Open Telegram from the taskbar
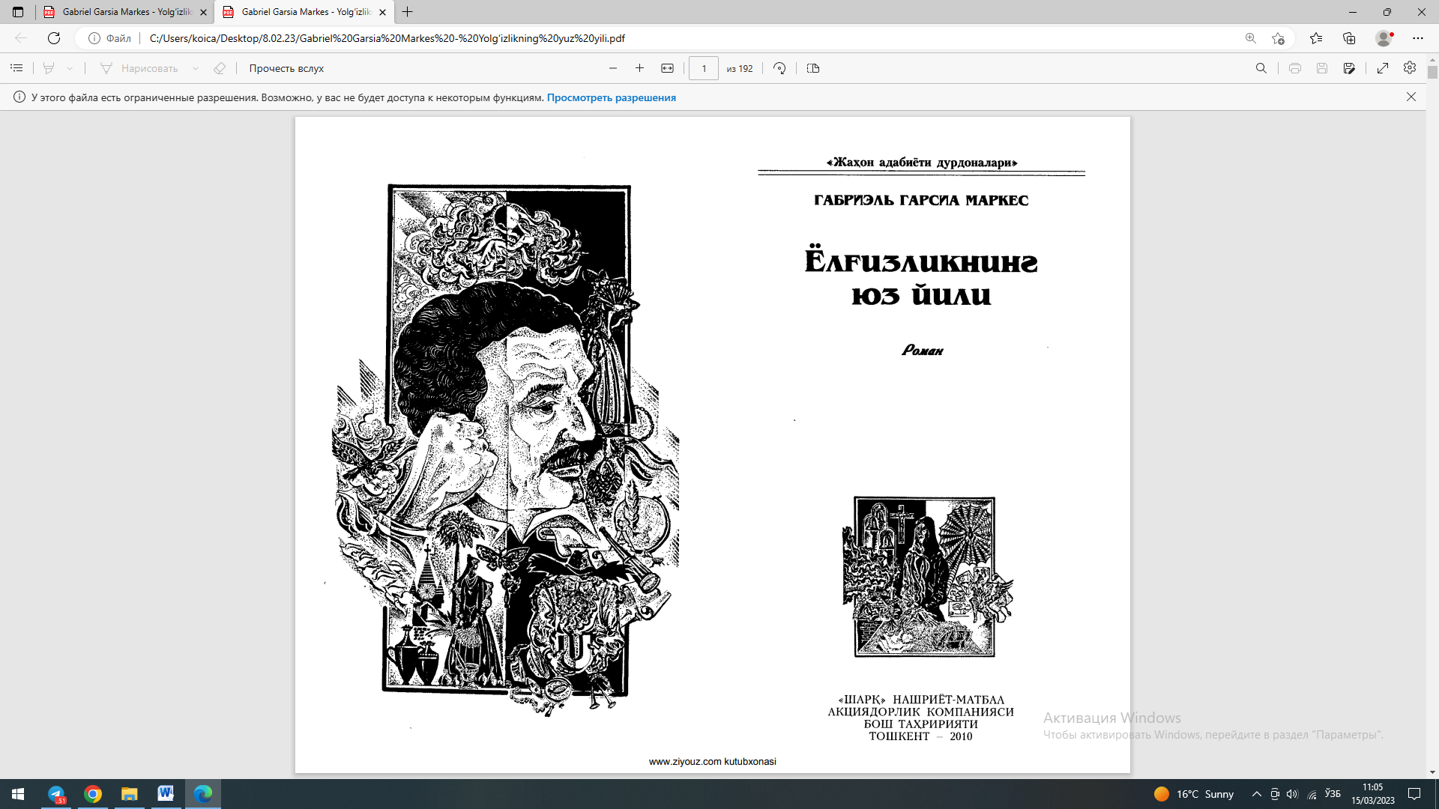The height and width of the screenshot is (809, 1439). point(56,794)
